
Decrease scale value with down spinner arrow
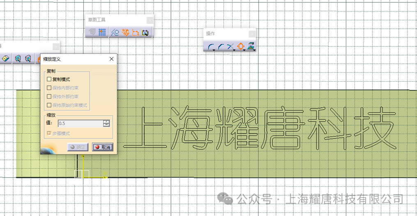tap(106, 125)
